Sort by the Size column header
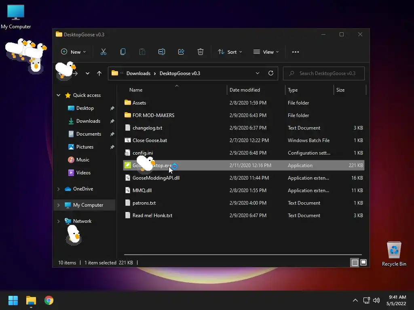Image resolution: width=414 pixels, height=310 pixels. point(350,90)
